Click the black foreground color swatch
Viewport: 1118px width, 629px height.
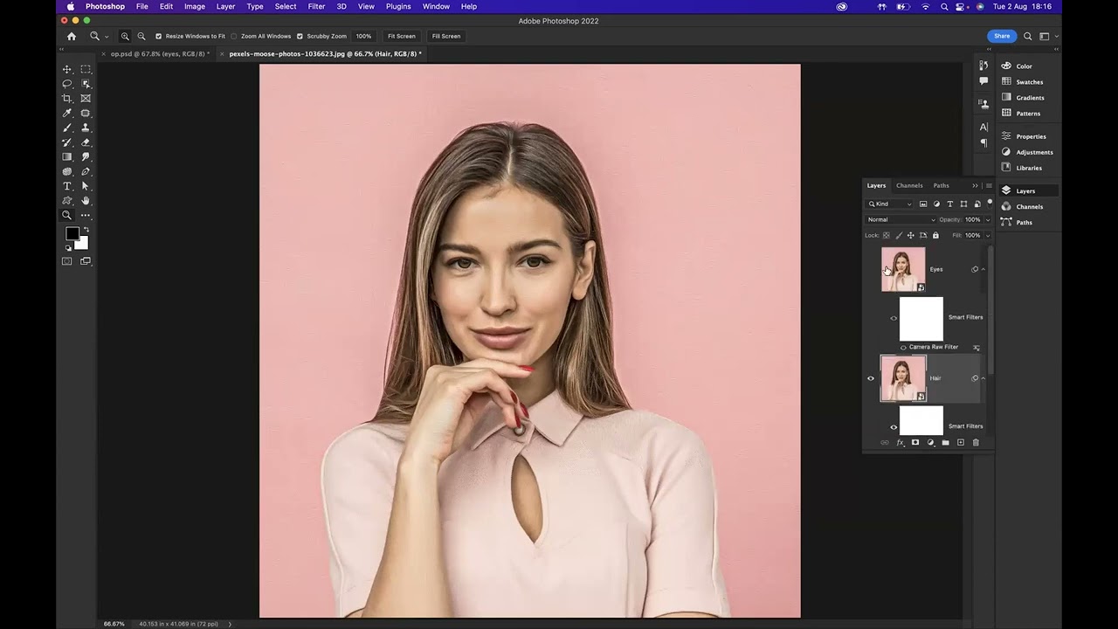click(72, 234)
